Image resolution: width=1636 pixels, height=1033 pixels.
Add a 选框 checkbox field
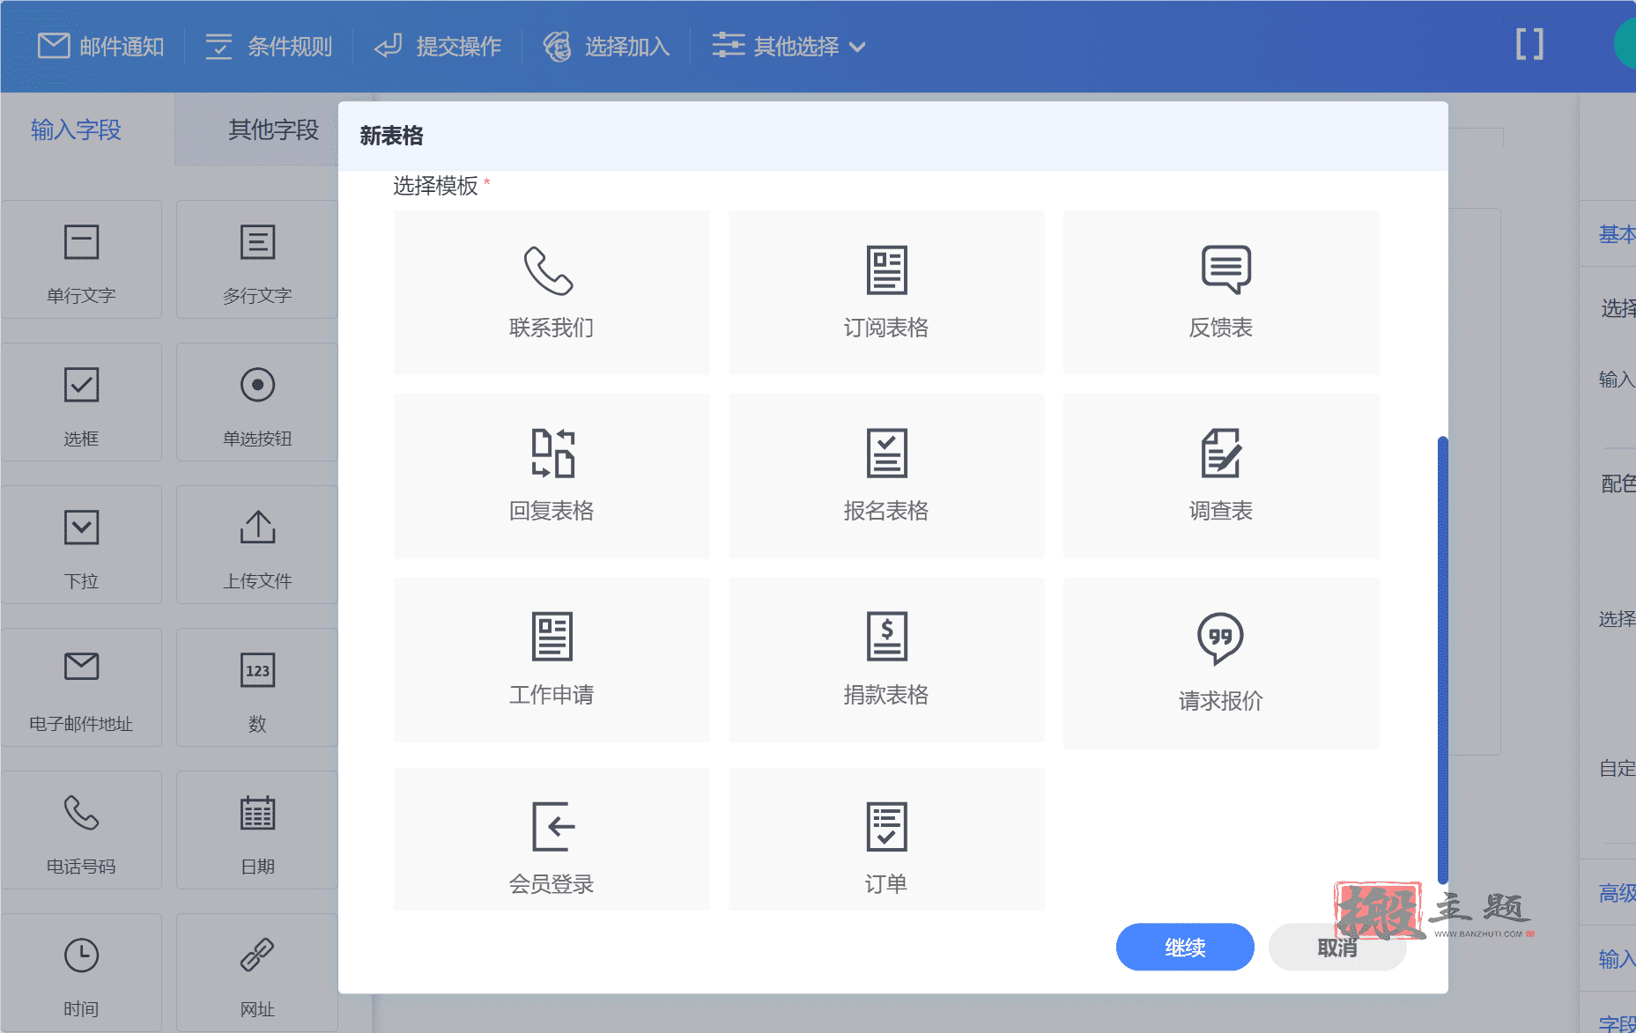pos(81,402)
